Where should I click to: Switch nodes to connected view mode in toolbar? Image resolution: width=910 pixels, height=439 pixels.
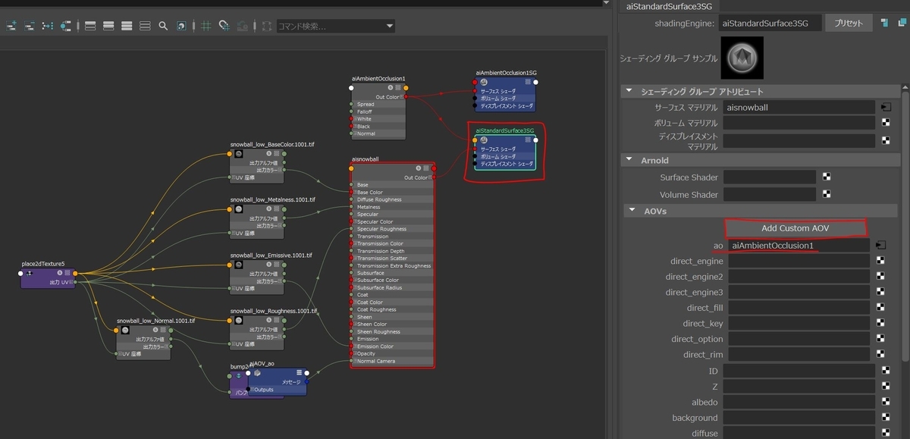point(108,26)
